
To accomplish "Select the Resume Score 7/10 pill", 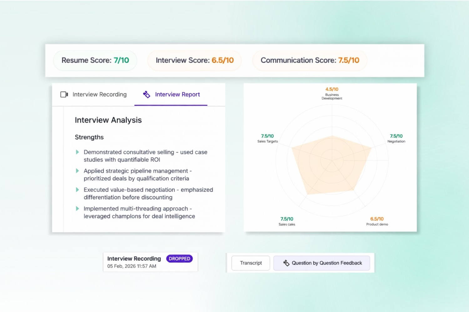I will 95,60.
